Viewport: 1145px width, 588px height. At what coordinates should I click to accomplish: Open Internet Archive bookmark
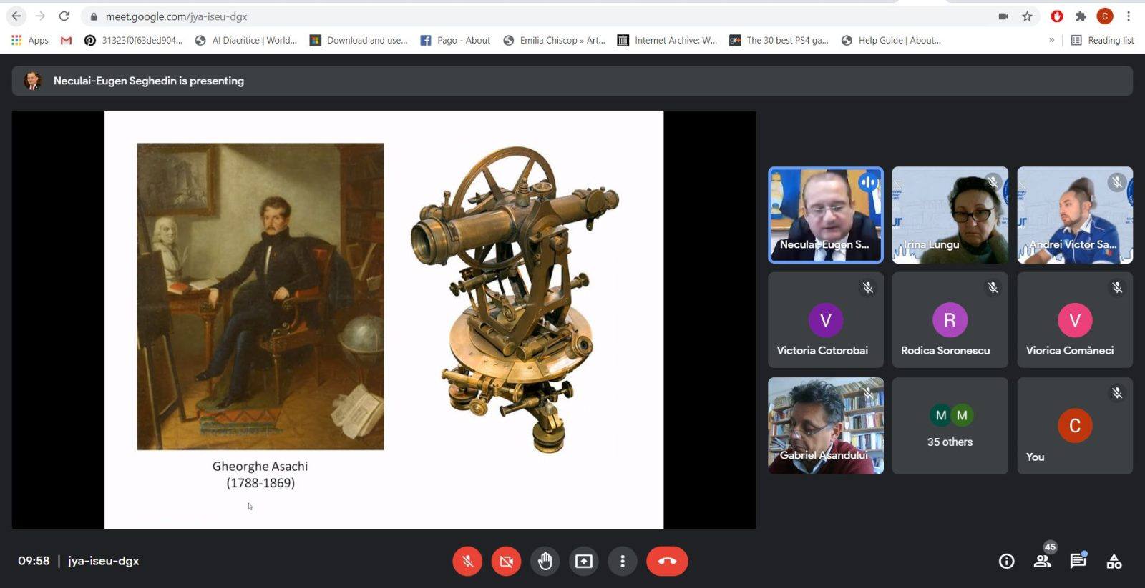coord(667,41)
